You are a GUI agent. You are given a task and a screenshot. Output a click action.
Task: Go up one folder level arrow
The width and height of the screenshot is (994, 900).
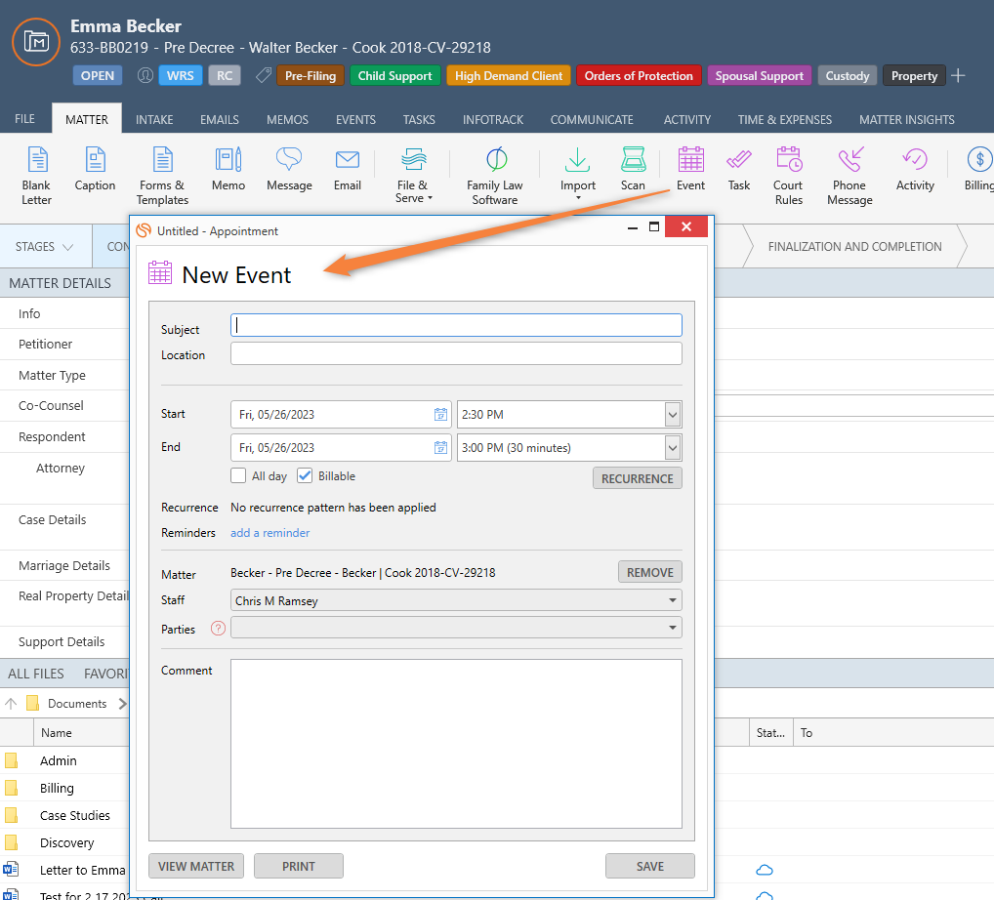[x=11, y=703]
